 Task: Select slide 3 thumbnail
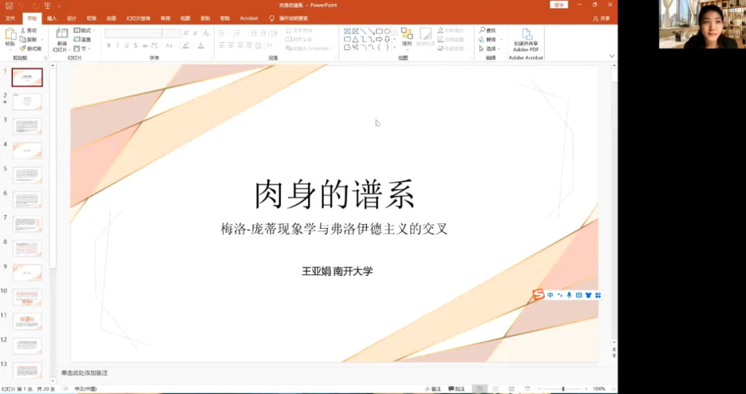pyautogui.click(x=27, y=126)
